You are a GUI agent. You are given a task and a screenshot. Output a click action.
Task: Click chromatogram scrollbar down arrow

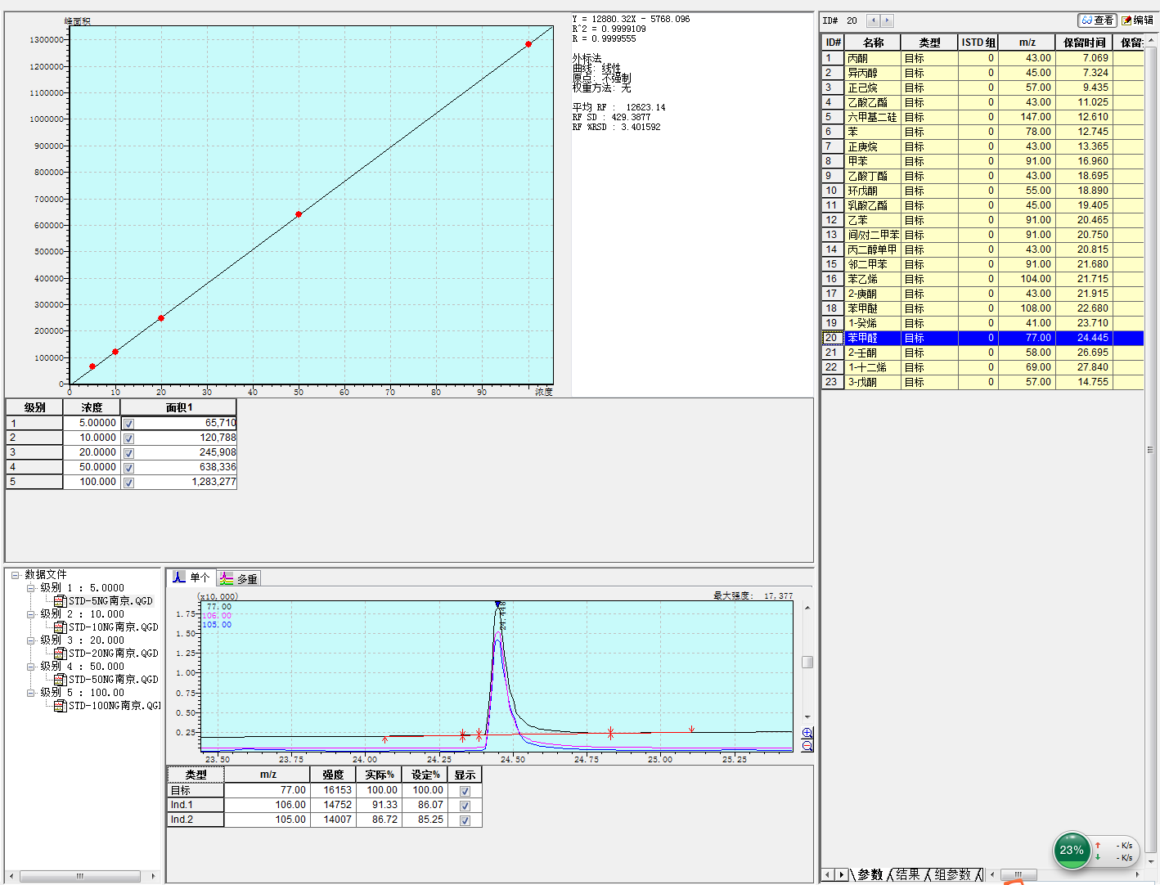[x=807, y=717]
